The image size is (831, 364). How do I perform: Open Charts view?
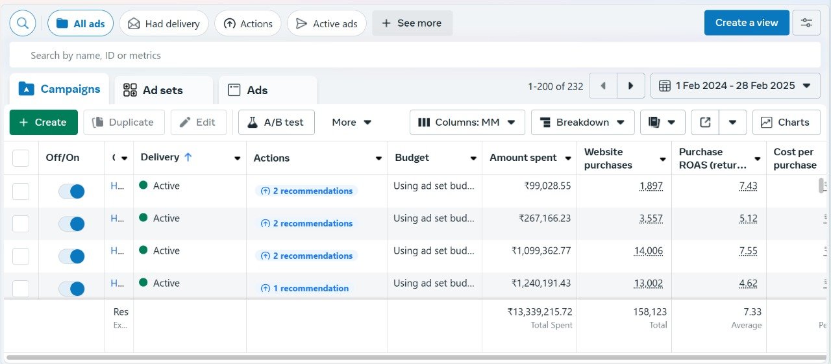click(x=786, y=122)
